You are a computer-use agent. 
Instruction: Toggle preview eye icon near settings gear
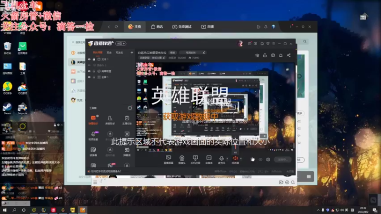click(x=261, y=159)
